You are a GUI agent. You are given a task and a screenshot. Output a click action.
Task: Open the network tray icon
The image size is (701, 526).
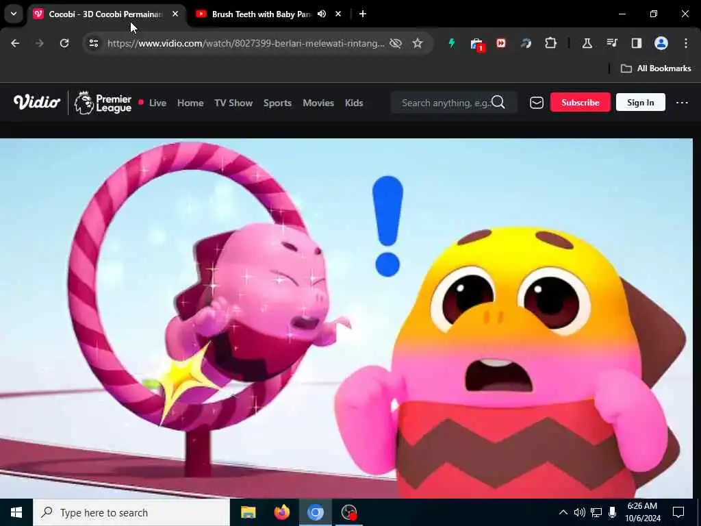[x=596, y=512]
